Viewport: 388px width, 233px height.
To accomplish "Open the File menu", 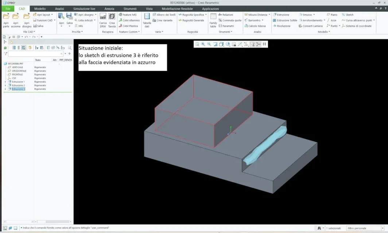I will click(8, 9).
